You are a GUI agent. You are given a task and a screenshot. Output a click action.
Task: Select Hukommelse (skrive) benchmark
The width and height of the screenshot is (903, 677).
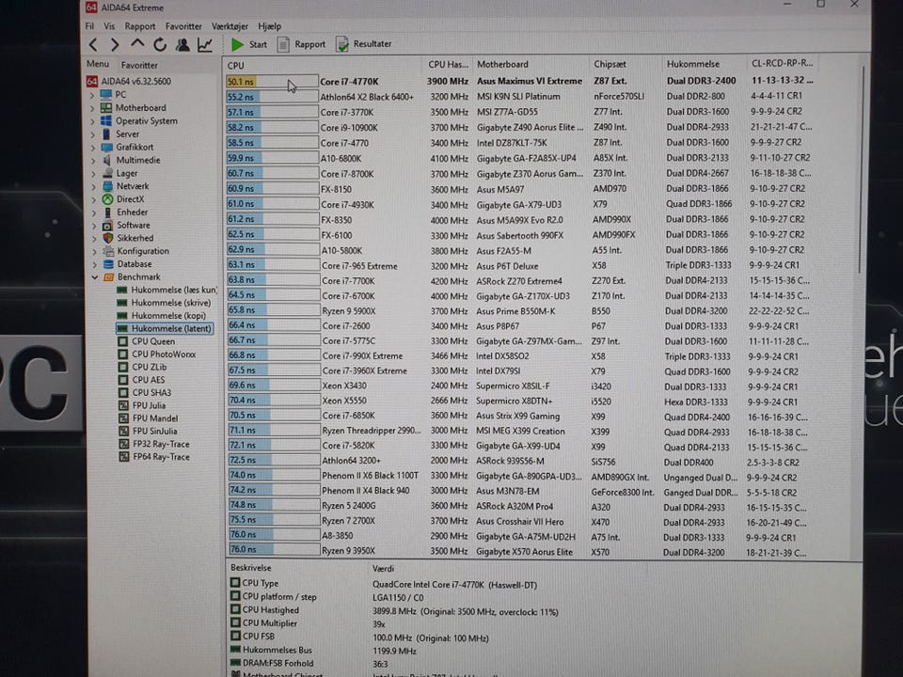[164, 303]
